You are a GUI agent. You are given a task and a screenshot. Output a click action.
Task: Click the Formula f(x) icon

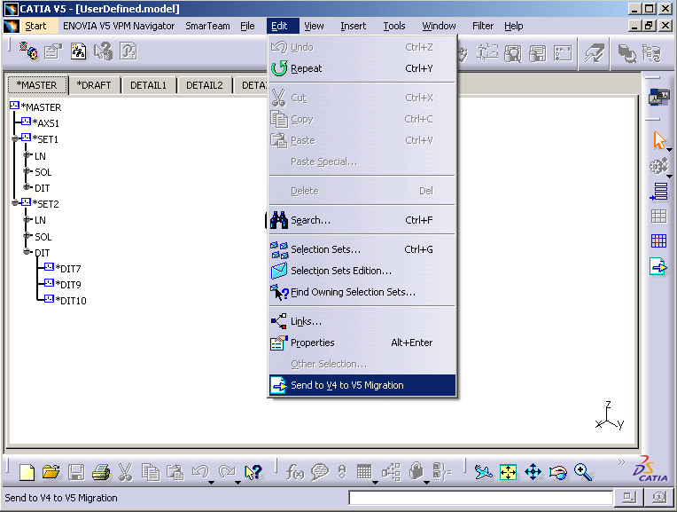pos(295,472)
